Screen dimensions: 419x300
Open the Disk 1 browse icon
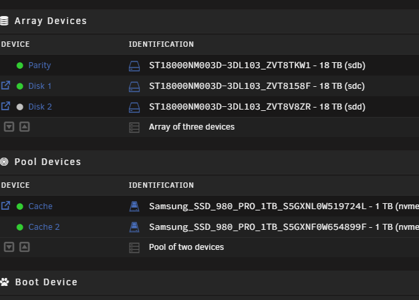pos(5,86)
